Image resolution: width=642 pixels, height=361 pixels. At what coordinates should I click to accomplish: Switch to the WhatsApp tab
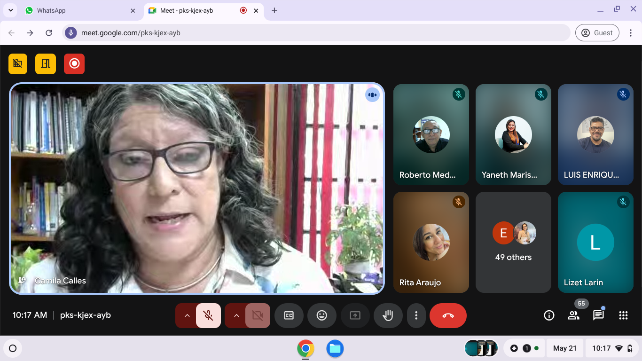80,10
